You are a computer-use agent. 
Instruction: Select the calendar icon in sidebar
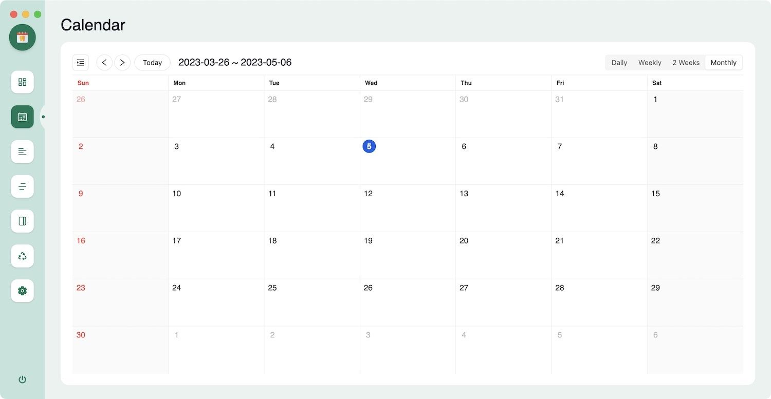(x=22, y=117)
